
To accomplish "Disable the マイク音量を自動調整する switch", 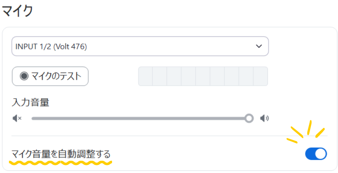I will point(316,154).
